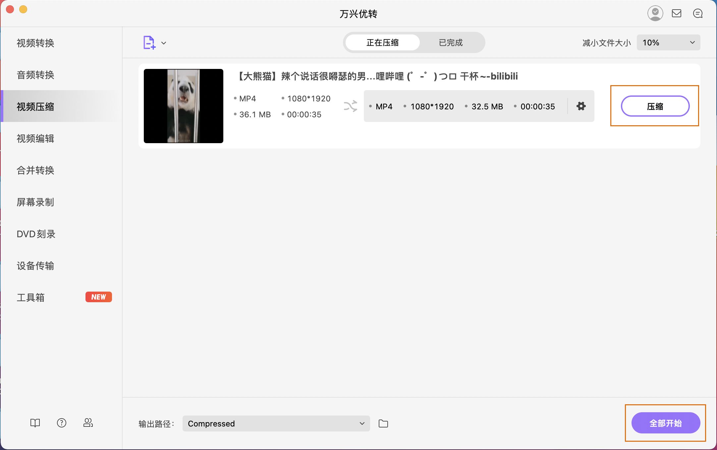Open 屏幕录制 from the sidebar
717x450 pixels.
coord(35,202)
